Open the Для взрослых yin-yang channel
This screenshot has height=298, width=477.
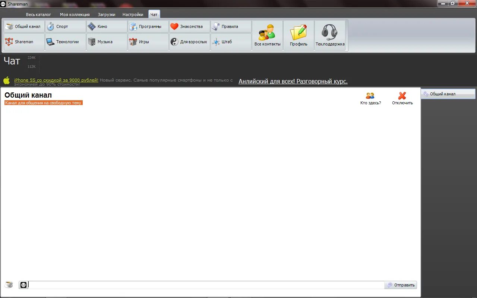click(x=190, y=42)
